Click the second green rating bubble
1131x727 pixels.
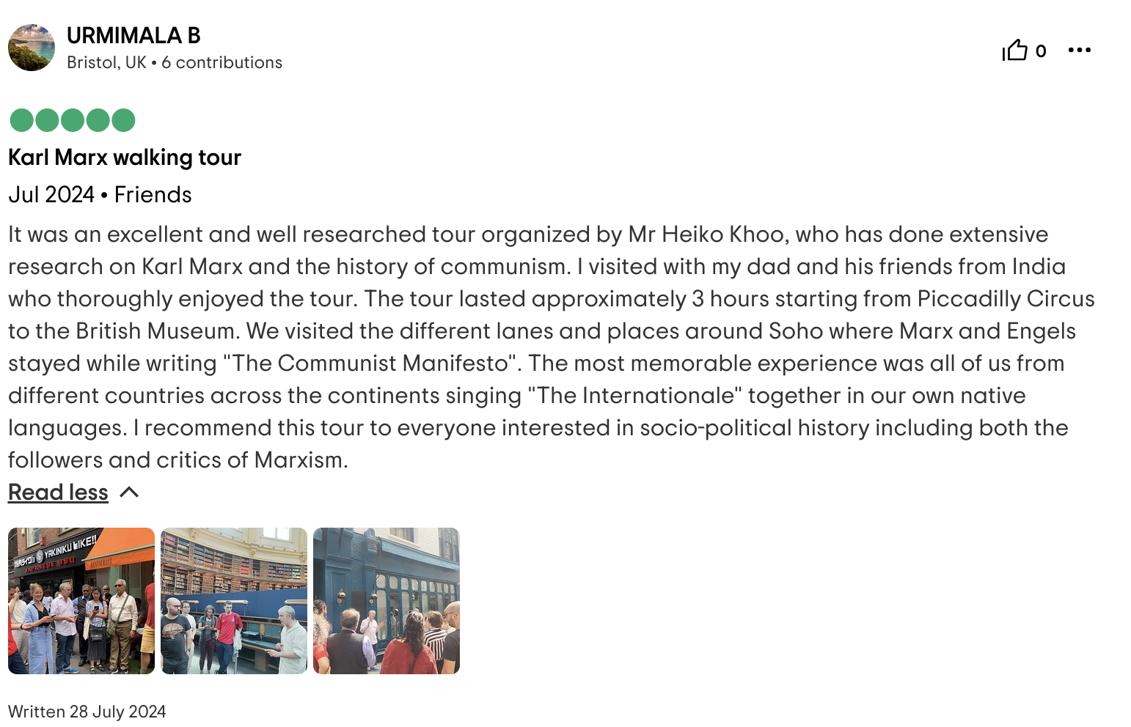[47, 120]
